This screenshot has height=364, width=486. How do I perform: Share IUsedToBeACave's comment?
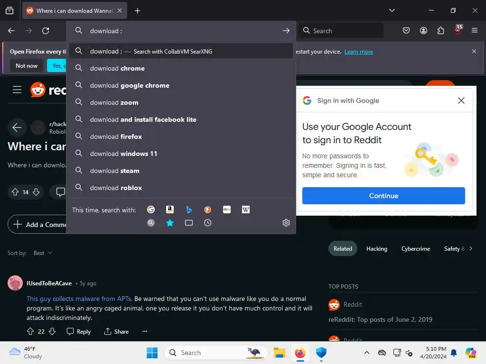116,331
